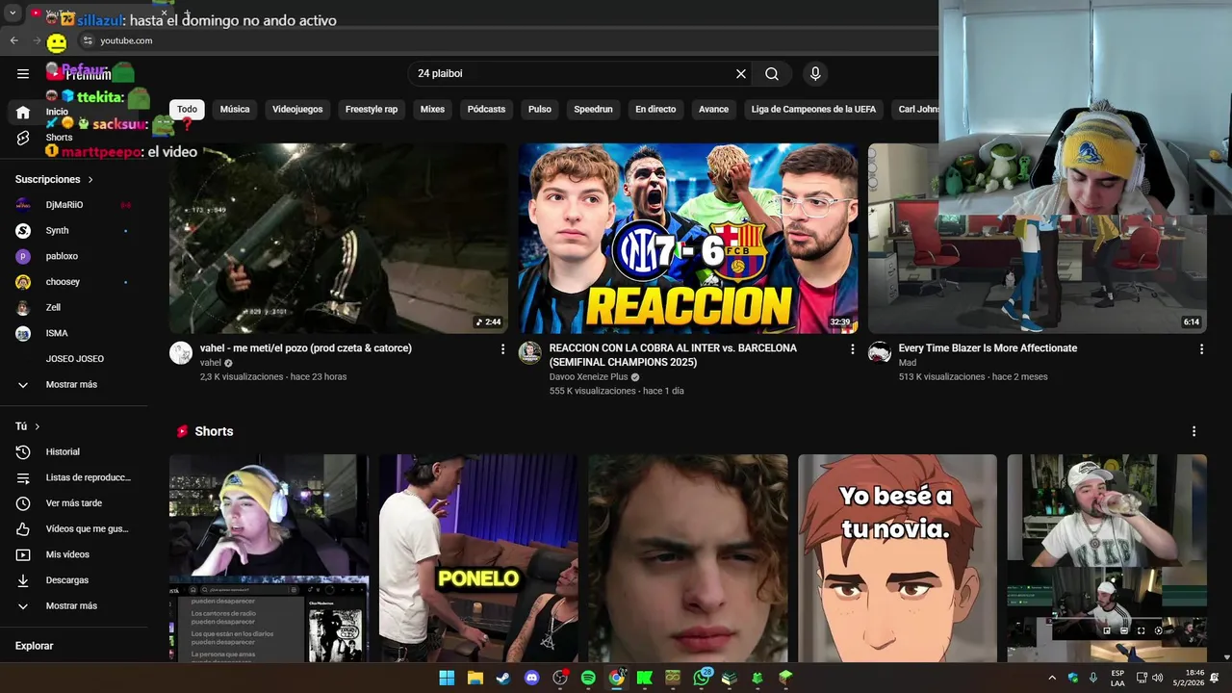Open browser tab list dropdown
The width and height of the screenshot is (1232, 693).
[x=13, y=13]
